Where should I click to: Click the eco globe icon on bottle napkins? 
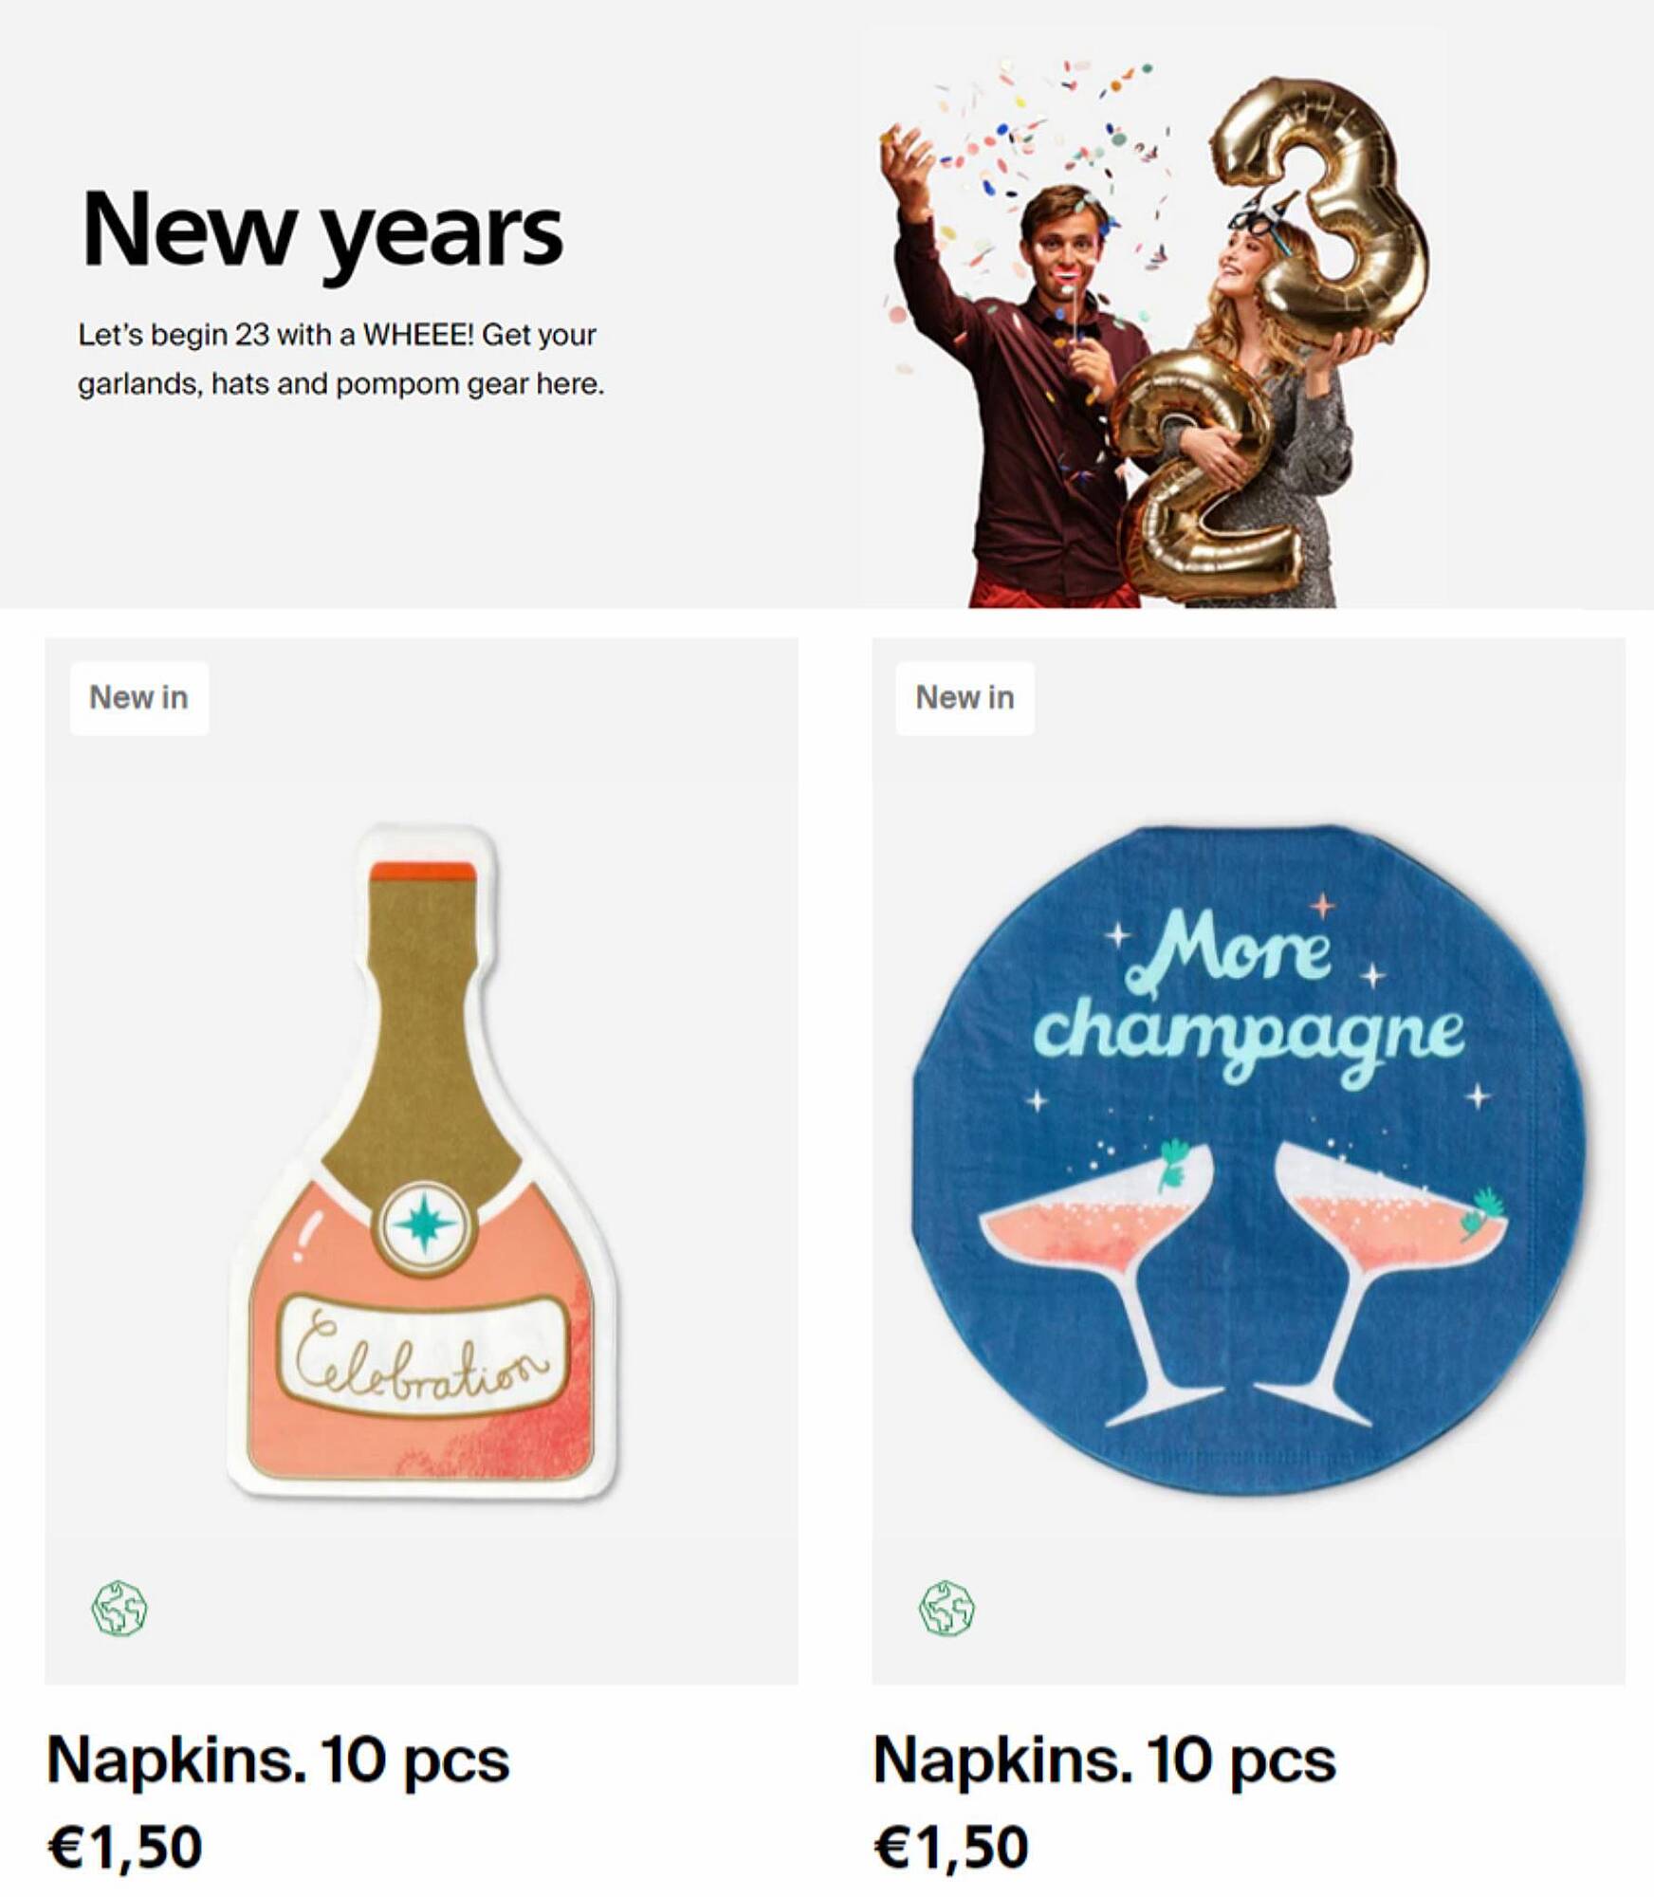point(119,1609)
